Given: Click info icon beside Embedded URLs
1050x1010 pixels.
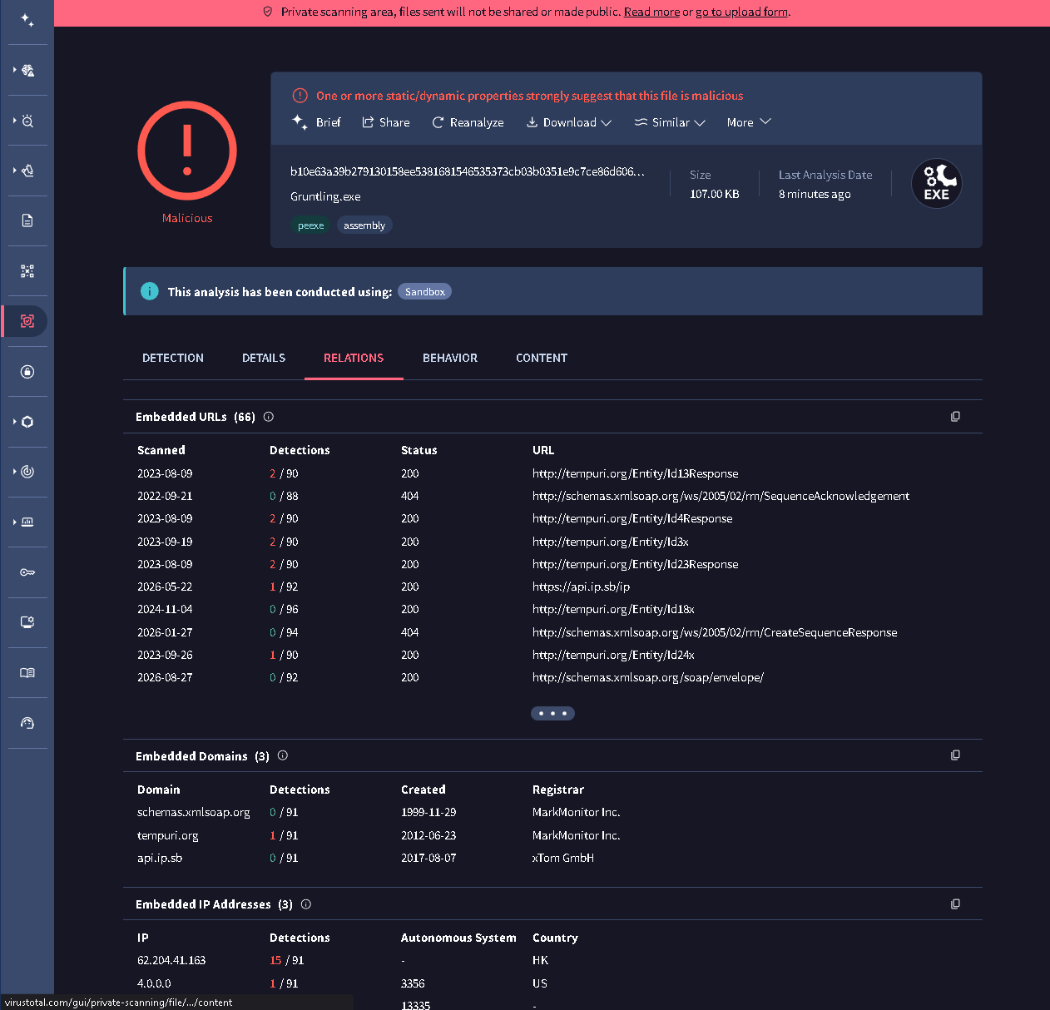Looking at the screenshot, I should click(x=269, y=417).
